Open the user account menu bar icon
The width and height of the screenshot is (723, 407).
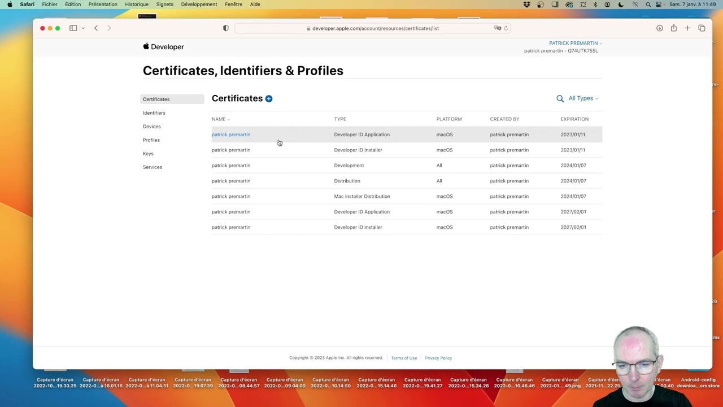click(x=607, y=5)
